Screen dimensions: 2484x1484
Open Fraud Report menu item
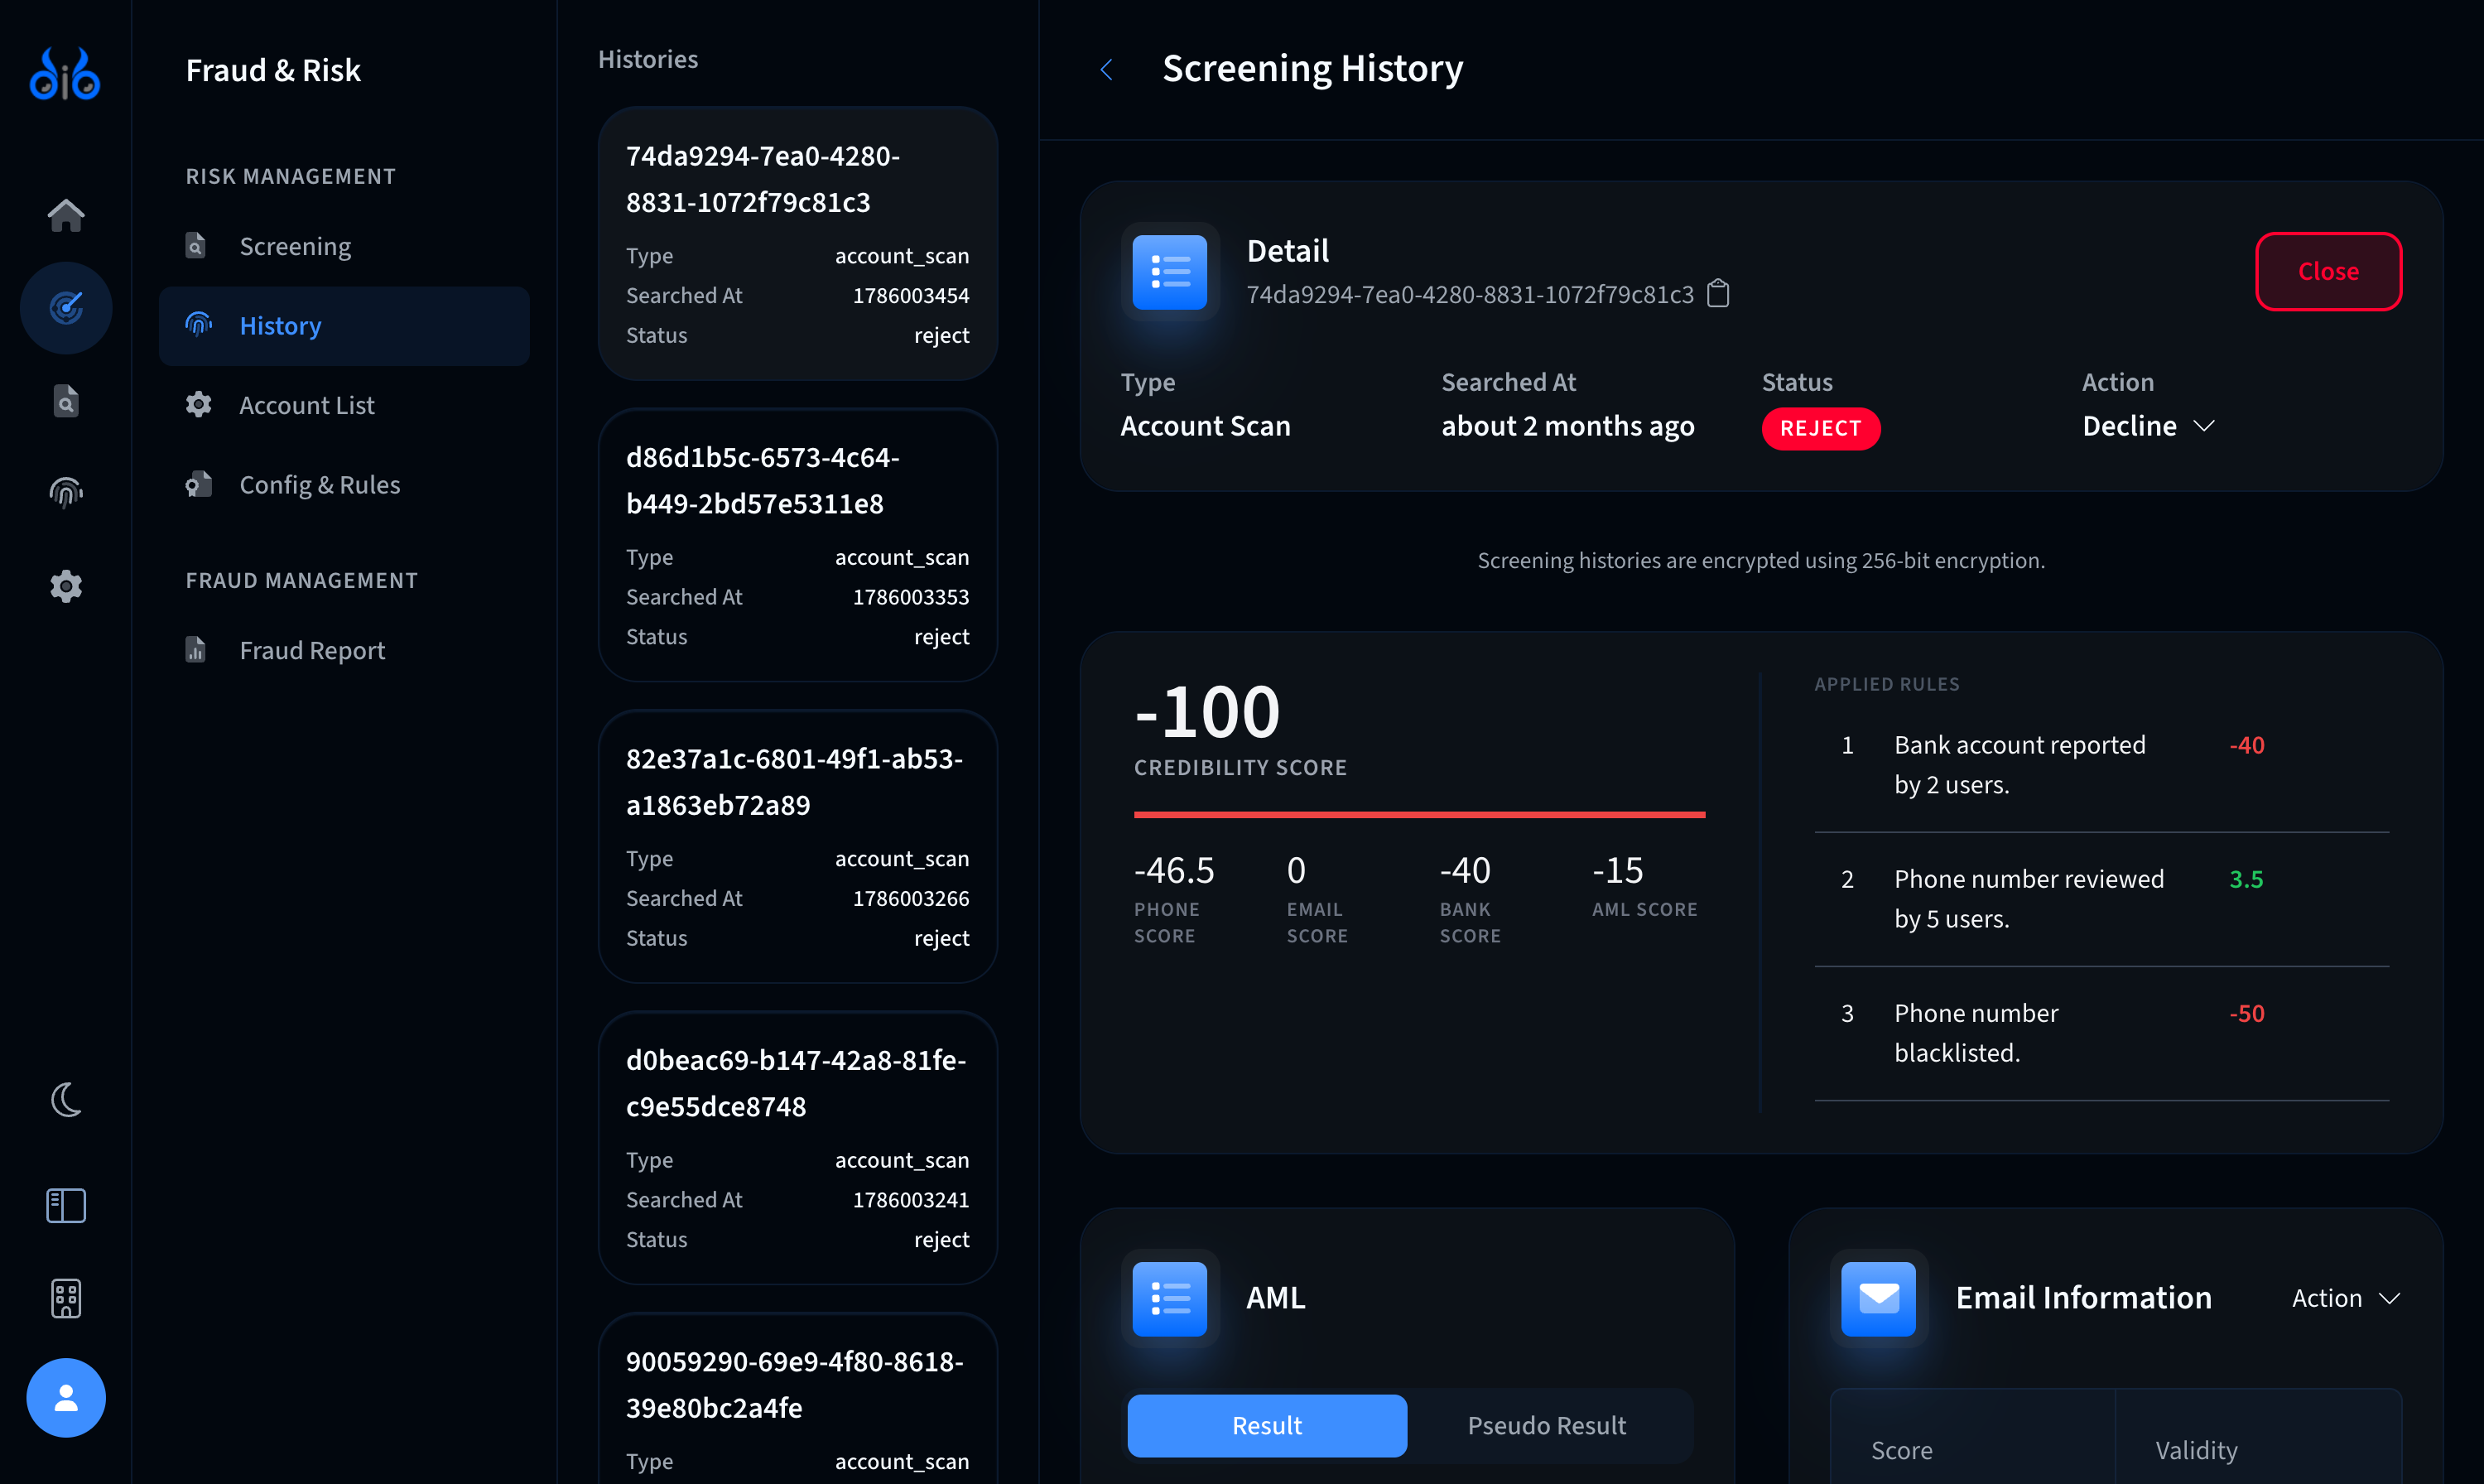pos(344,650)
